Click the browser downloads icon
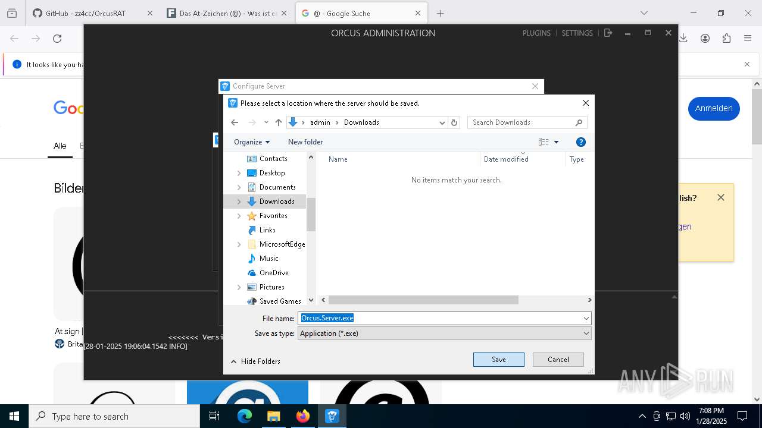762x428 pixels. pyautogui.click(x=683, y=39)
